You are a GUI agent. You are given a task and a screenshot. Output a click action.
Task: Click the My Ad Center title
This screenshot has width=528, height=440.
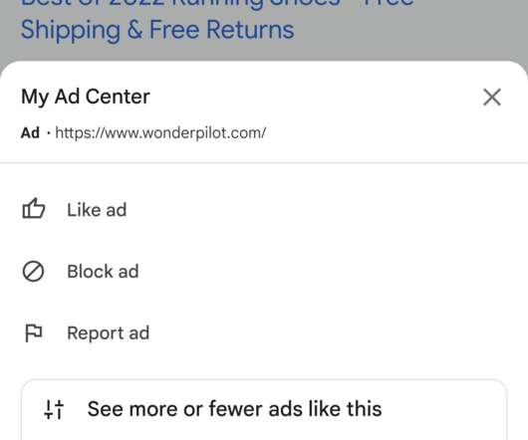(86, 97)
